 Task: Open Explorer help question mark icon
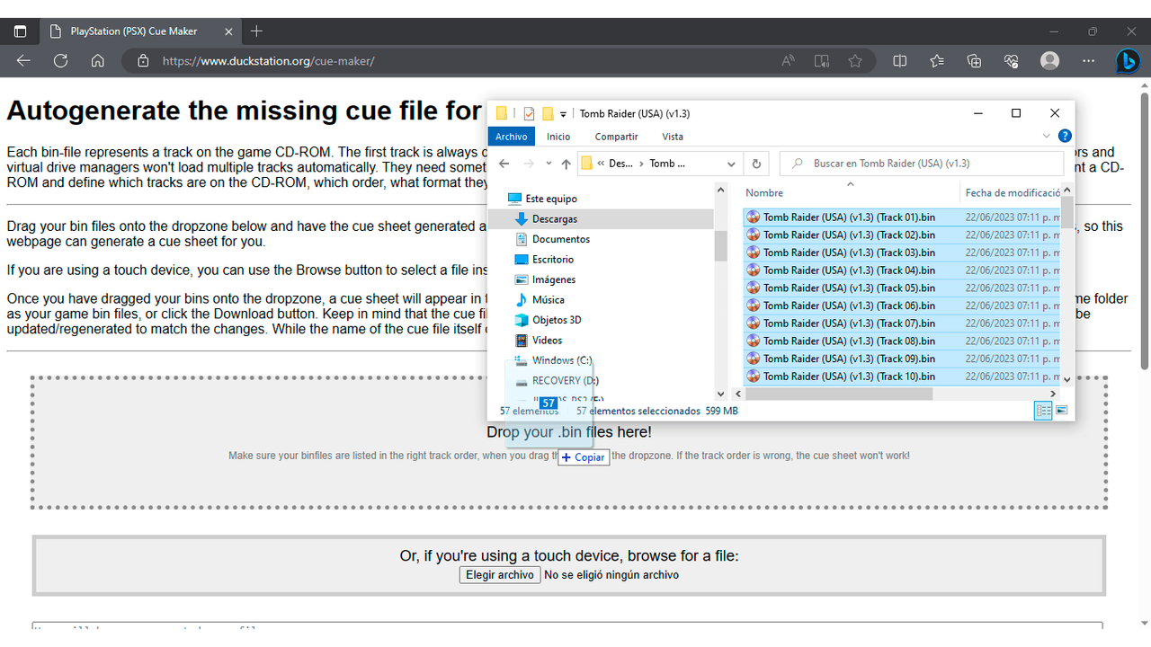click(x=1065, y=137)
